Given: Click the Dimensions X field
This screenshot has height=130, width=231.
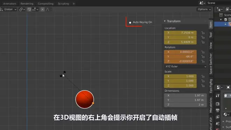Looking at the screenshot, I should (x=185, y=95).
